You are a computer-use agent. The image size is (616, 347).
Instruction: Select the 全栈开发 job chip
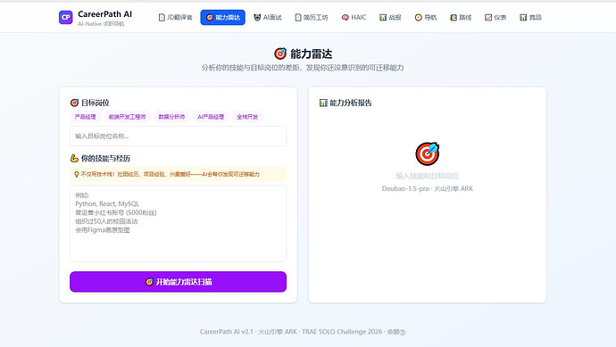[247, 117]
